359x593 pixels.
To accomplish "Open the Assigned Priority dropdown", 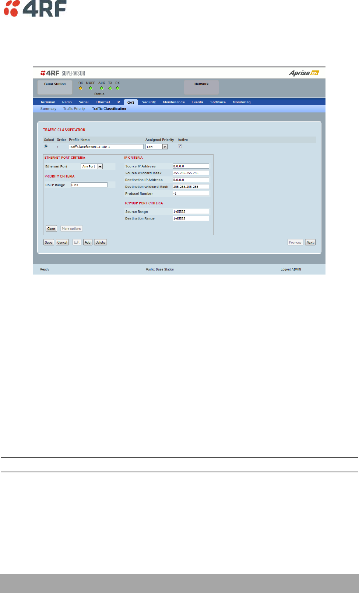I will pos(156,147).
